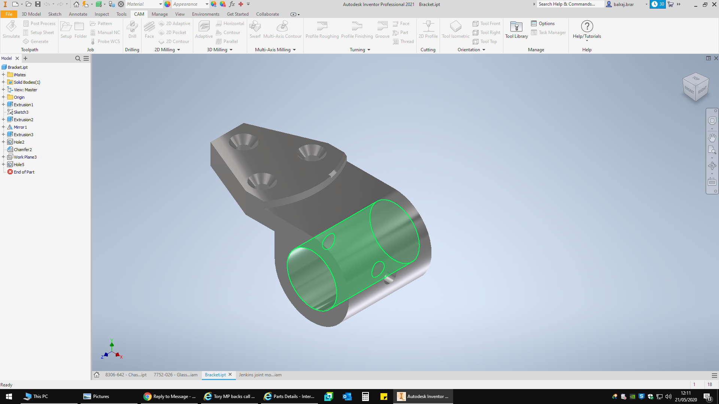Open the 2D Pocket milling tool

[173, 33]
